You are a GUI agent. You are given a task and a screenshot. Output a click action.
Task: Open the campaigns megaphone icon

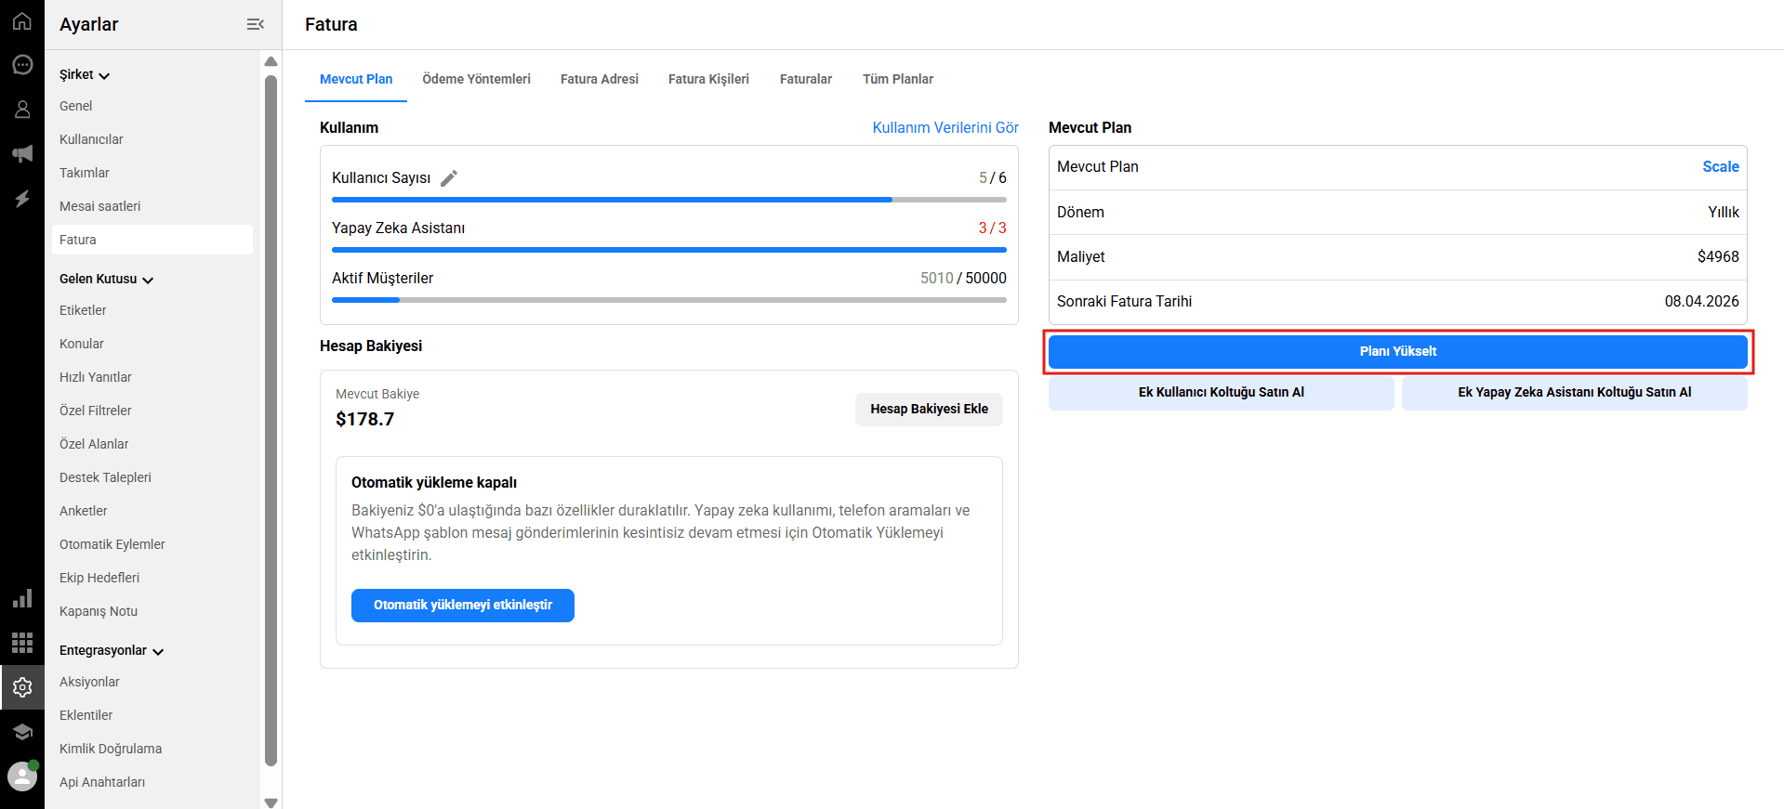22,154
